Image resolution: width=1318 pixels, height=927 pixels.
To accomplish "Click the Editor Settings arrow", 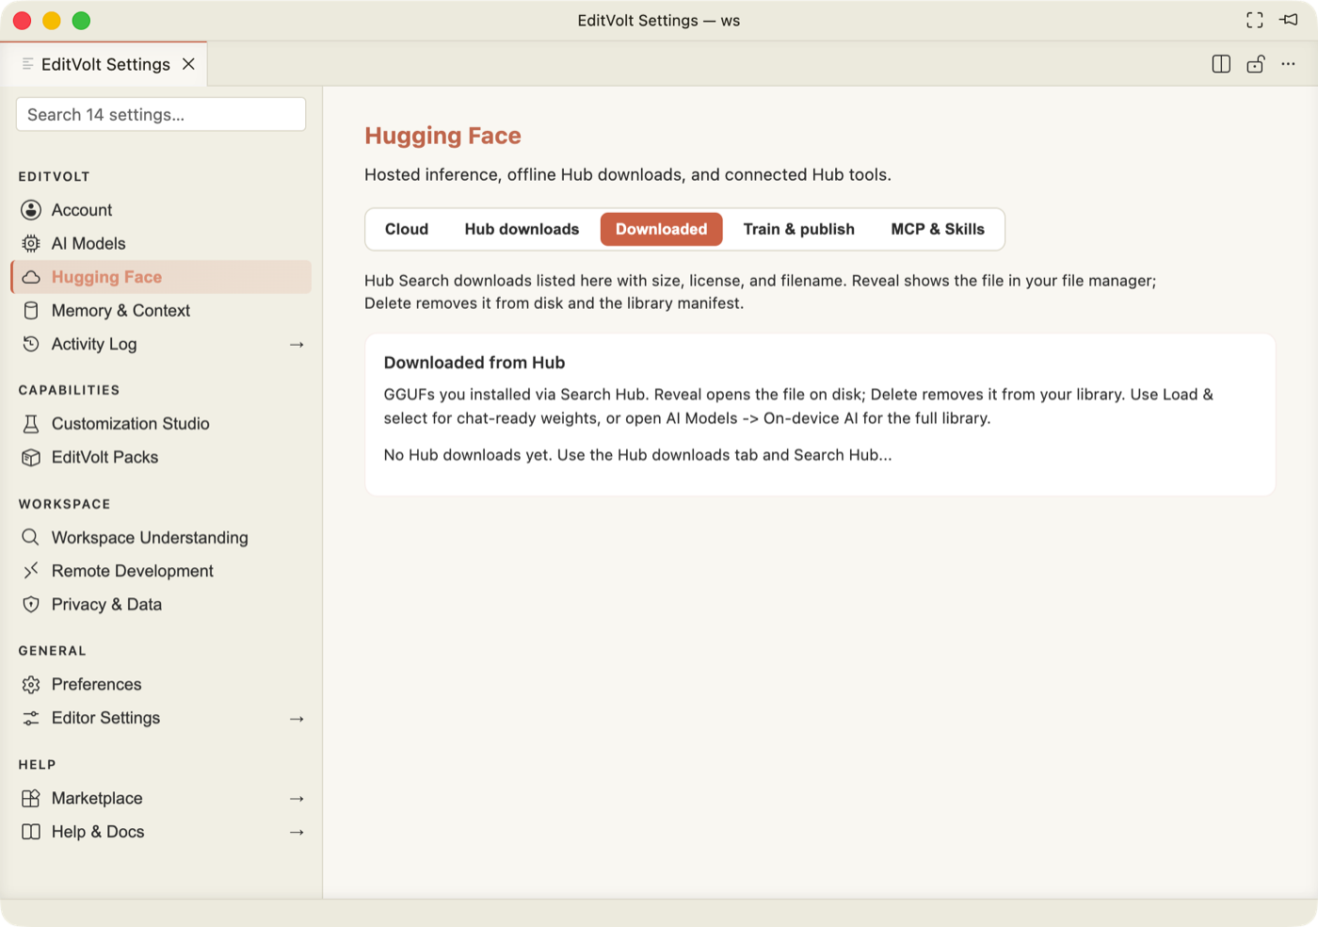I will tap(297, 719).
